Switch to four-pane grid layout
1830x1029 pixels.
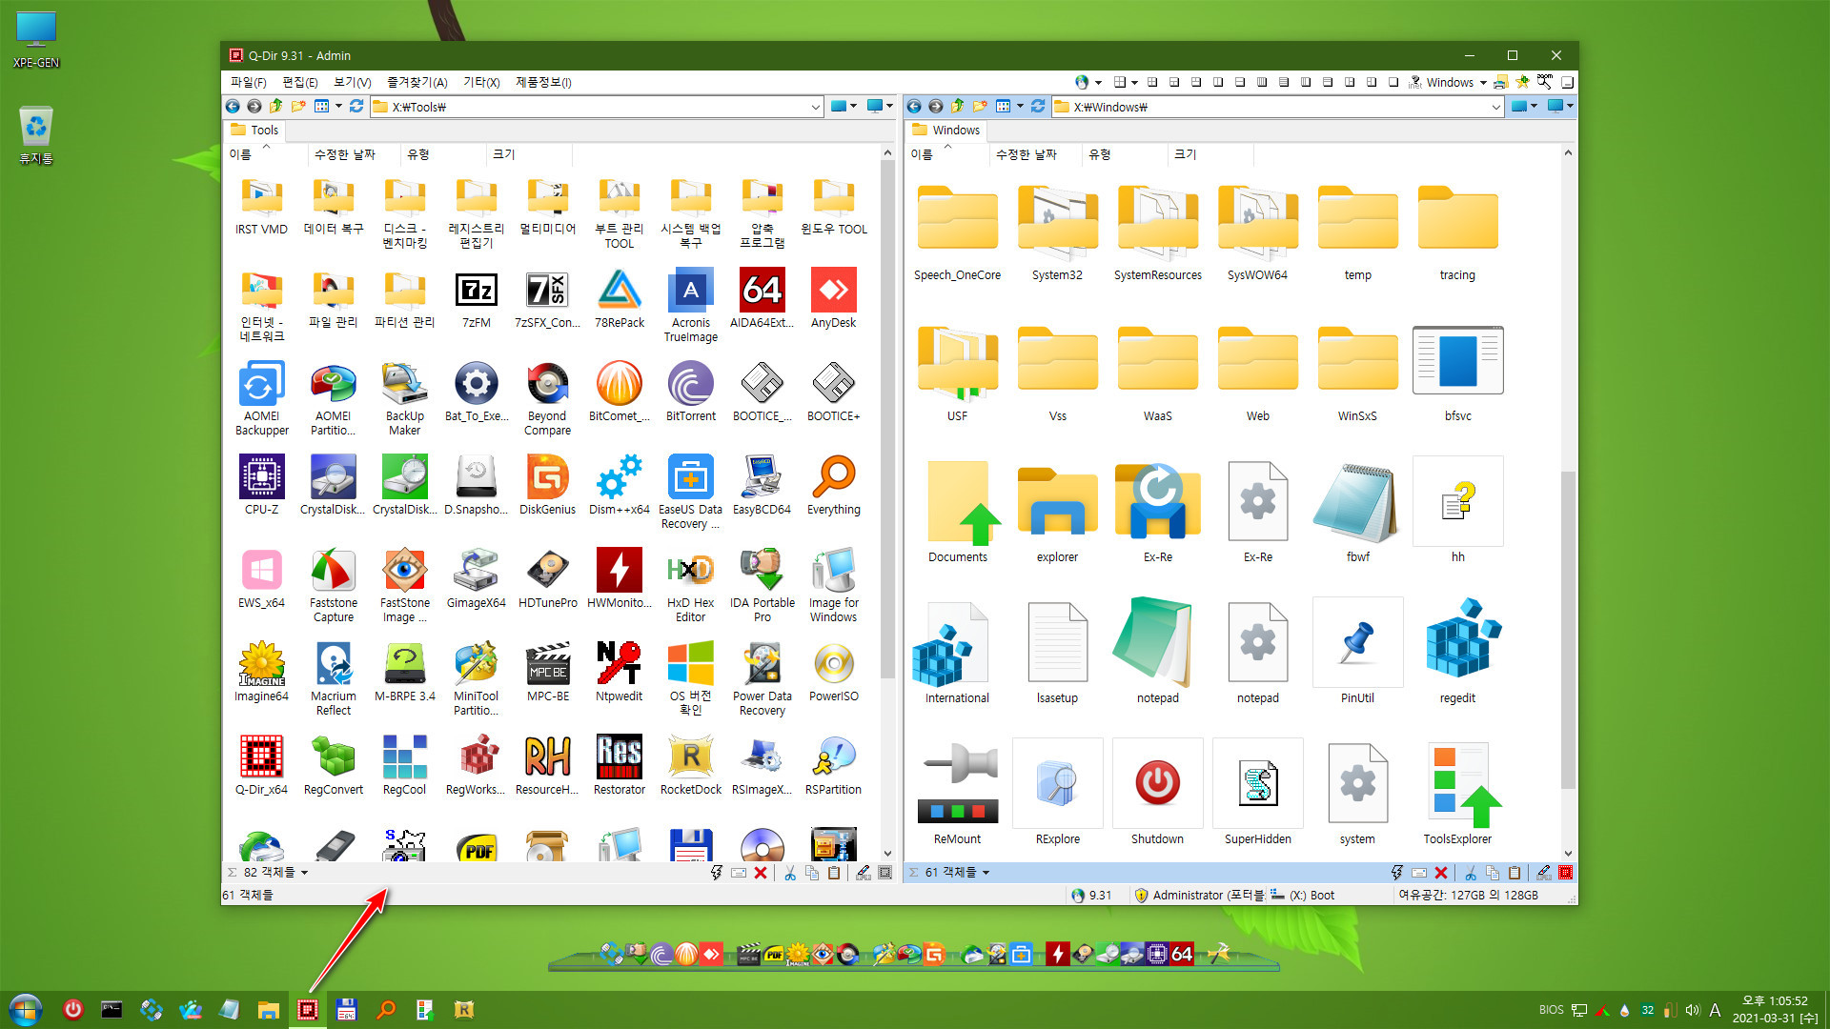1151,82
